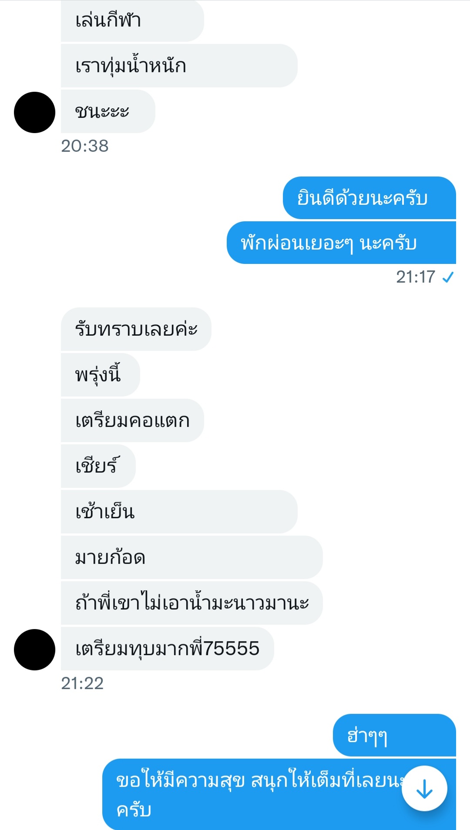This screenshot has height=830, width=470.
Task: Open sender avatar beside 20:38 message
Action: (35, 112)
